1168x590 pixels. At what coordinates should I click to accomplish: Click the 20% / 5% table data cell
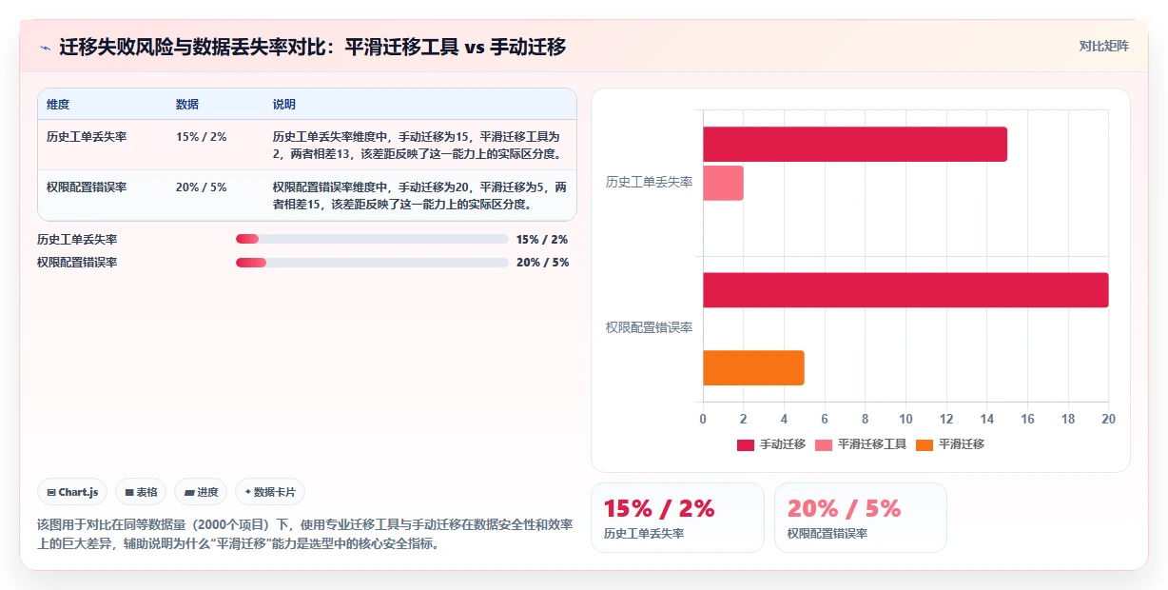pos(201,187)
